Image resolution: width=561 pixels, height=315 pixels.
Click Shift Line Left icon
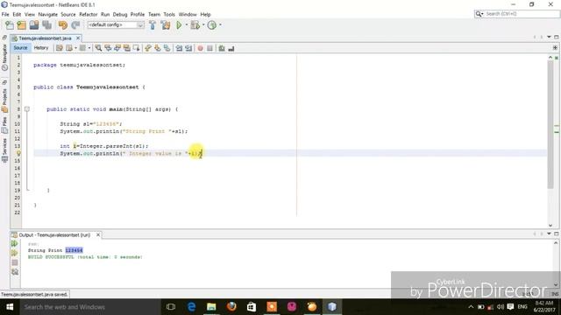pos(179,48)
